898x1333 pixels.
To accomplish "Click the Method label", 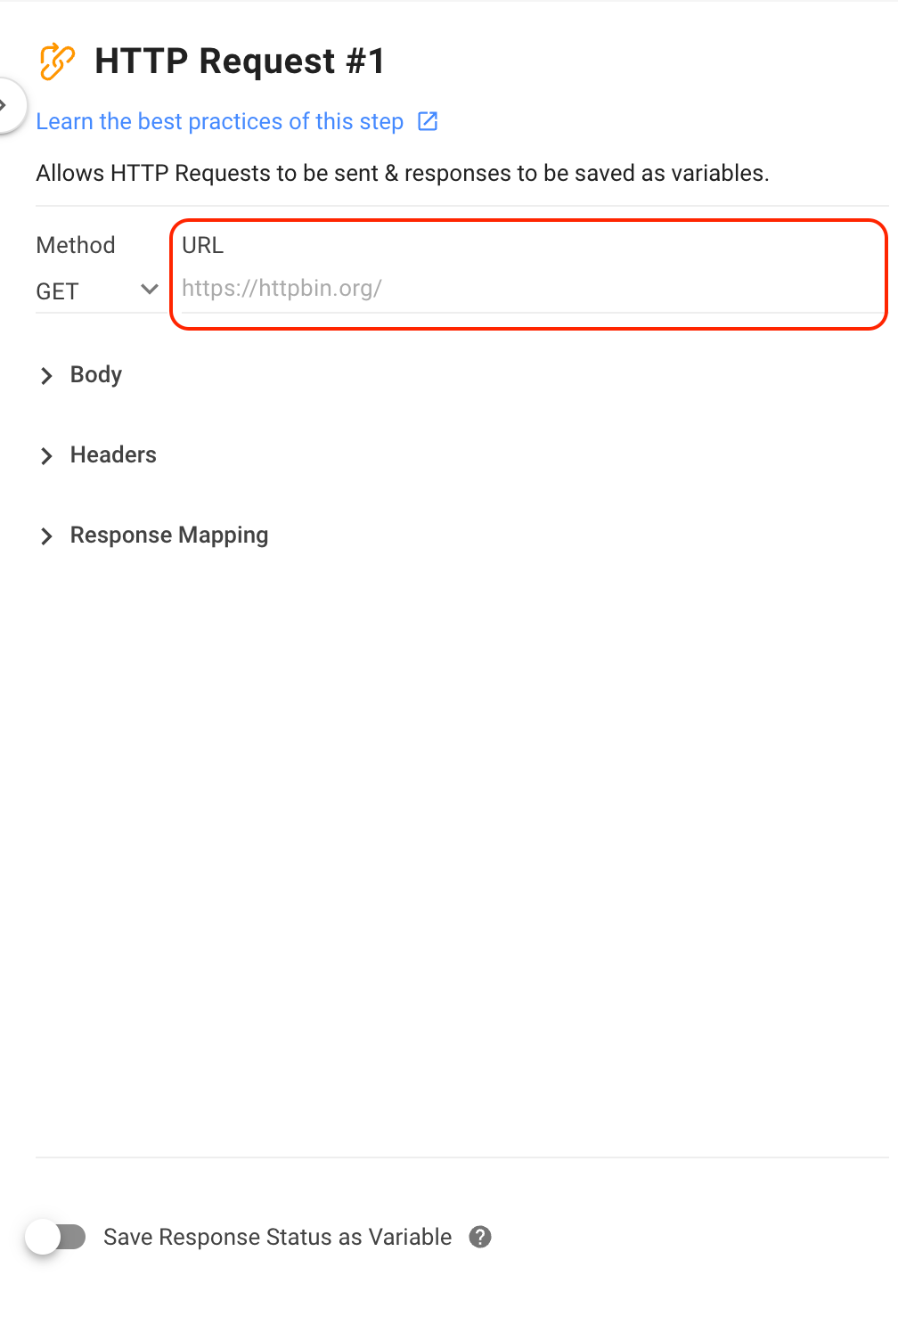I will point(76,245).
